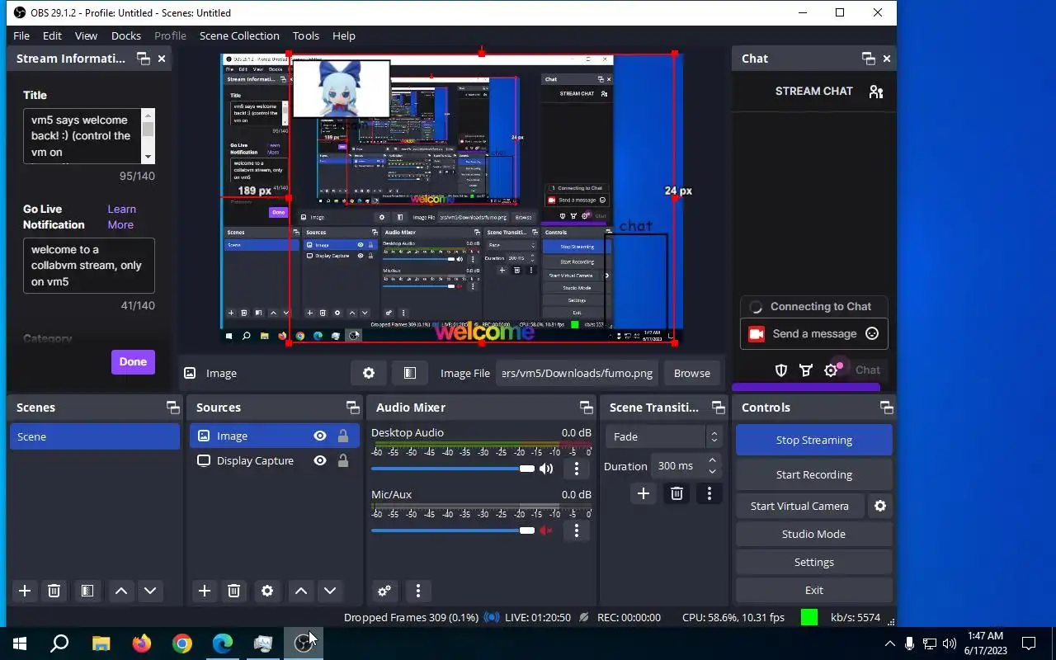Open the File menu
The image size is (1056, 660).
click(x=21, y=35)
